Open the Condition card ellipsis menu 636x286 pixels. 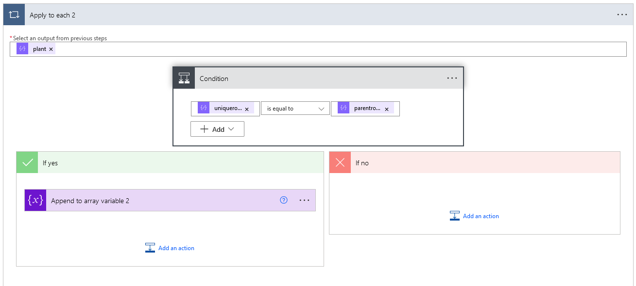tap(452, 78)
